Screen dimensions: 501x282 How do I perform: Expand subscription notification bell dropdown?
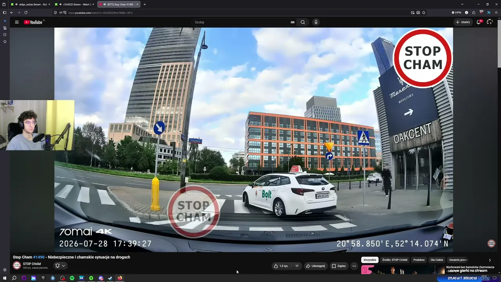click(60, 266)
